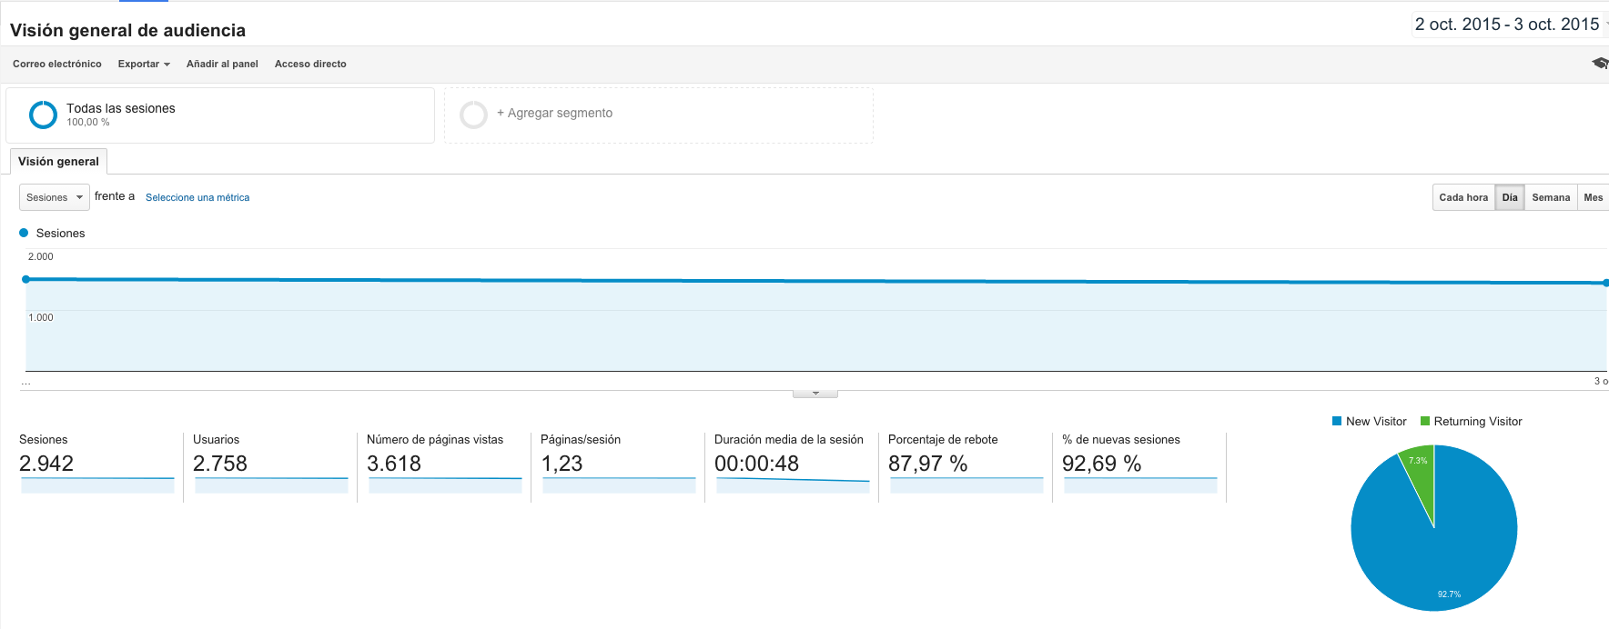Open the date range 2 oct. 2015 selector
The width and height of the screenshot is (1609, 629).
1510,25
